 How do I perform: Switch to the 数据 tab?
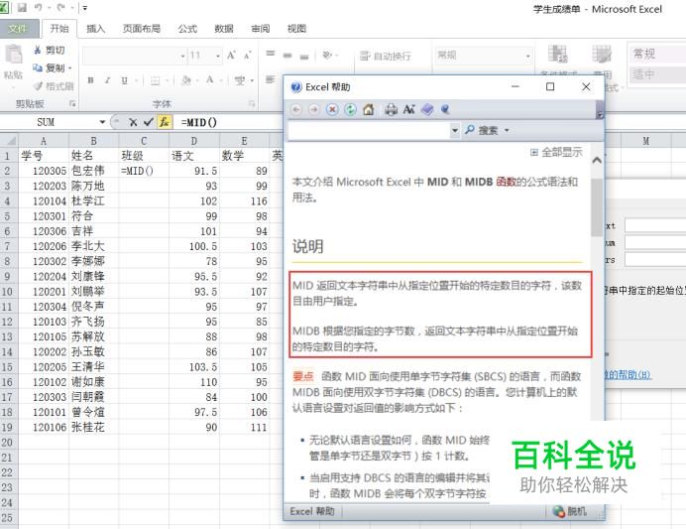(x=224, y=29)
